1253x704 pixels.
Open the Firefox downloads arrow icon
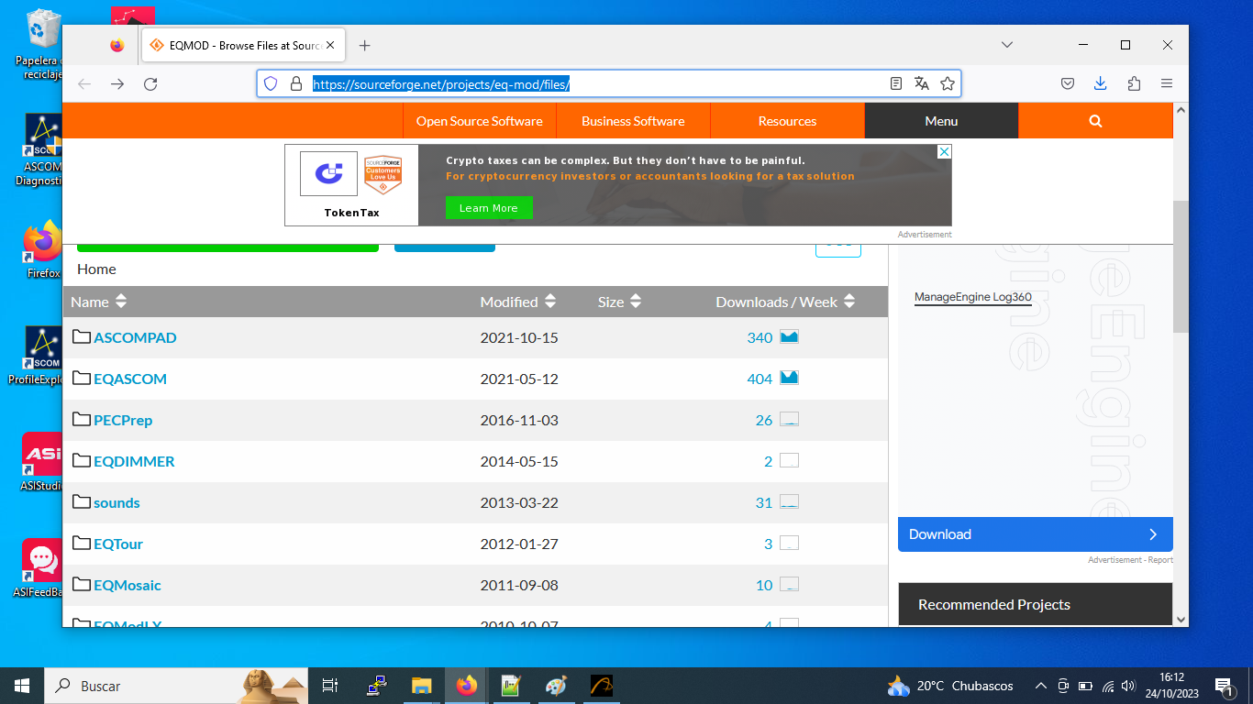point(1101,83)
